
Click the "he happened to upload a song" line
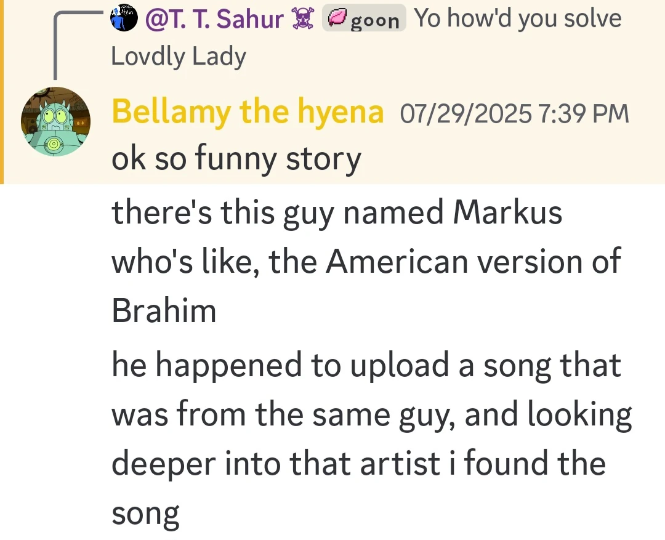366,365
